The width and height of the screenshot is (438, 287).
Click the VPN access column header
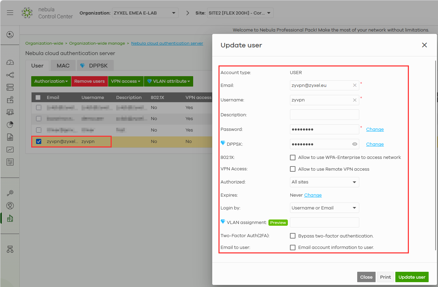[x=198, y=98]
